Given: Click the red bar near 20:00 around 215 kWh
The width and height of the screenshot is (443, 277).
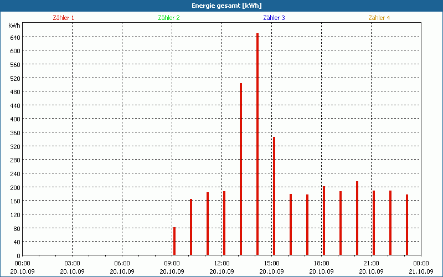Looking at the screenshot, I should [x=357, y=218].
